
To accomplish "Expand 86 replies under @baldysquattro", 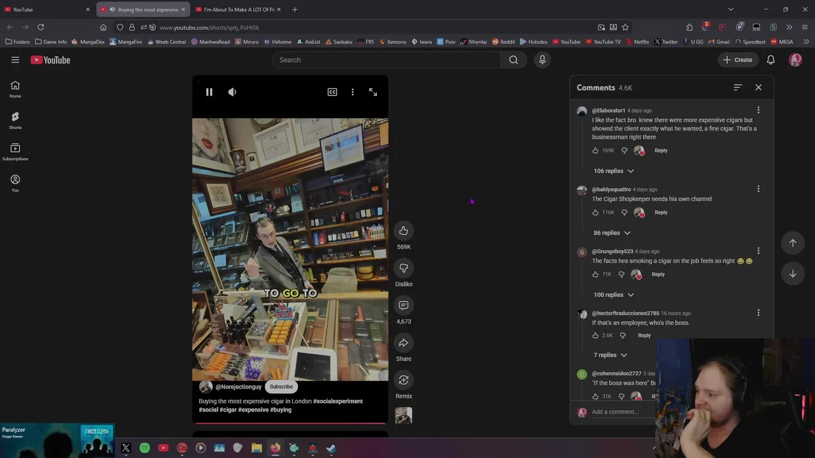I will [612, 233].
